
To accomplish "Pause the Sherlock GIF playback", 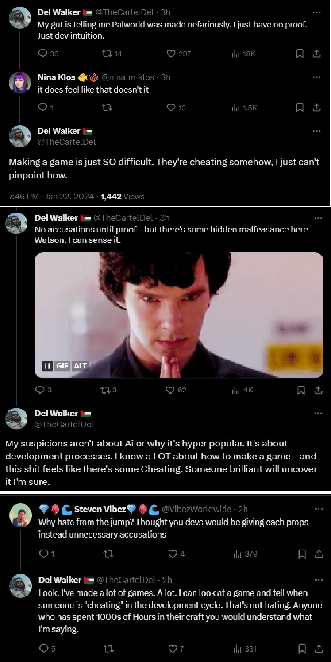I will 47,366.
